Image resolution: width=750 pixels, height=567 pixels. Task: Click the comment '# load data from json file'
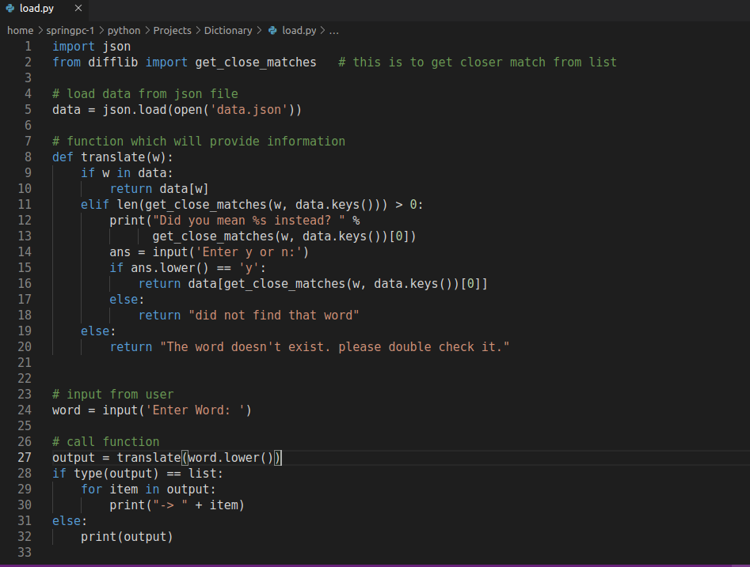[x=145, y=94]
